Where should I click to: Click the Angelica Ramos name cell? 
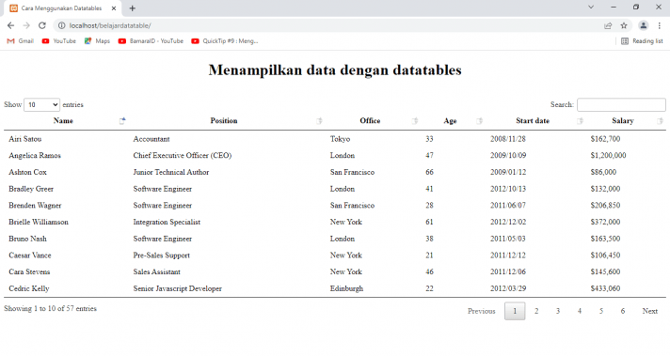pyautogui.click(x=35, y=156)
